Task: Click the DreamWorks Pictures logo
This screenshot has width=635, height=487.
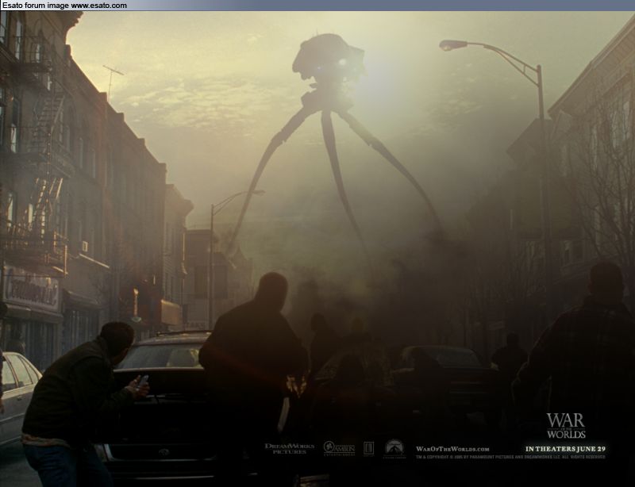Action: pyautogui.click(x=290, y=448)
